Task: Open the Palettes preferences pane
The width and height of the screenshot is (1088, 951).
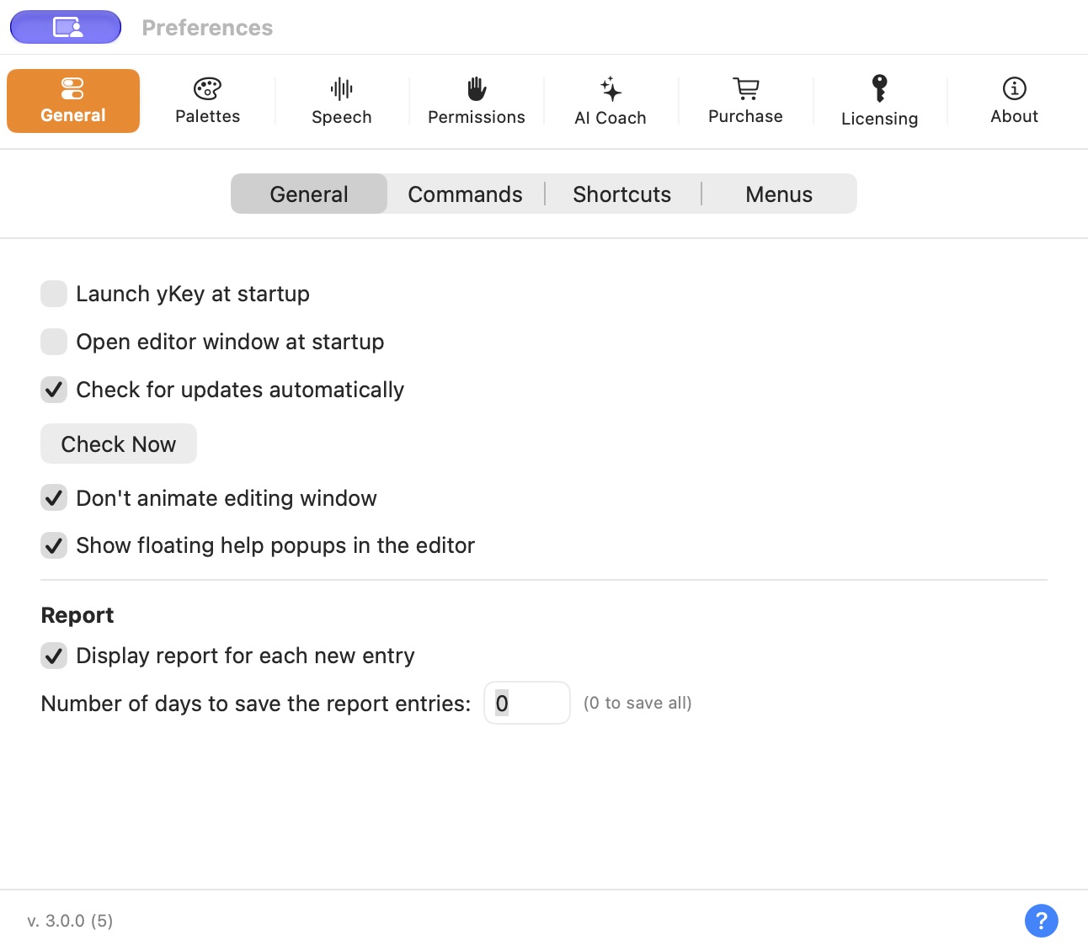Action: click(207, 101)
